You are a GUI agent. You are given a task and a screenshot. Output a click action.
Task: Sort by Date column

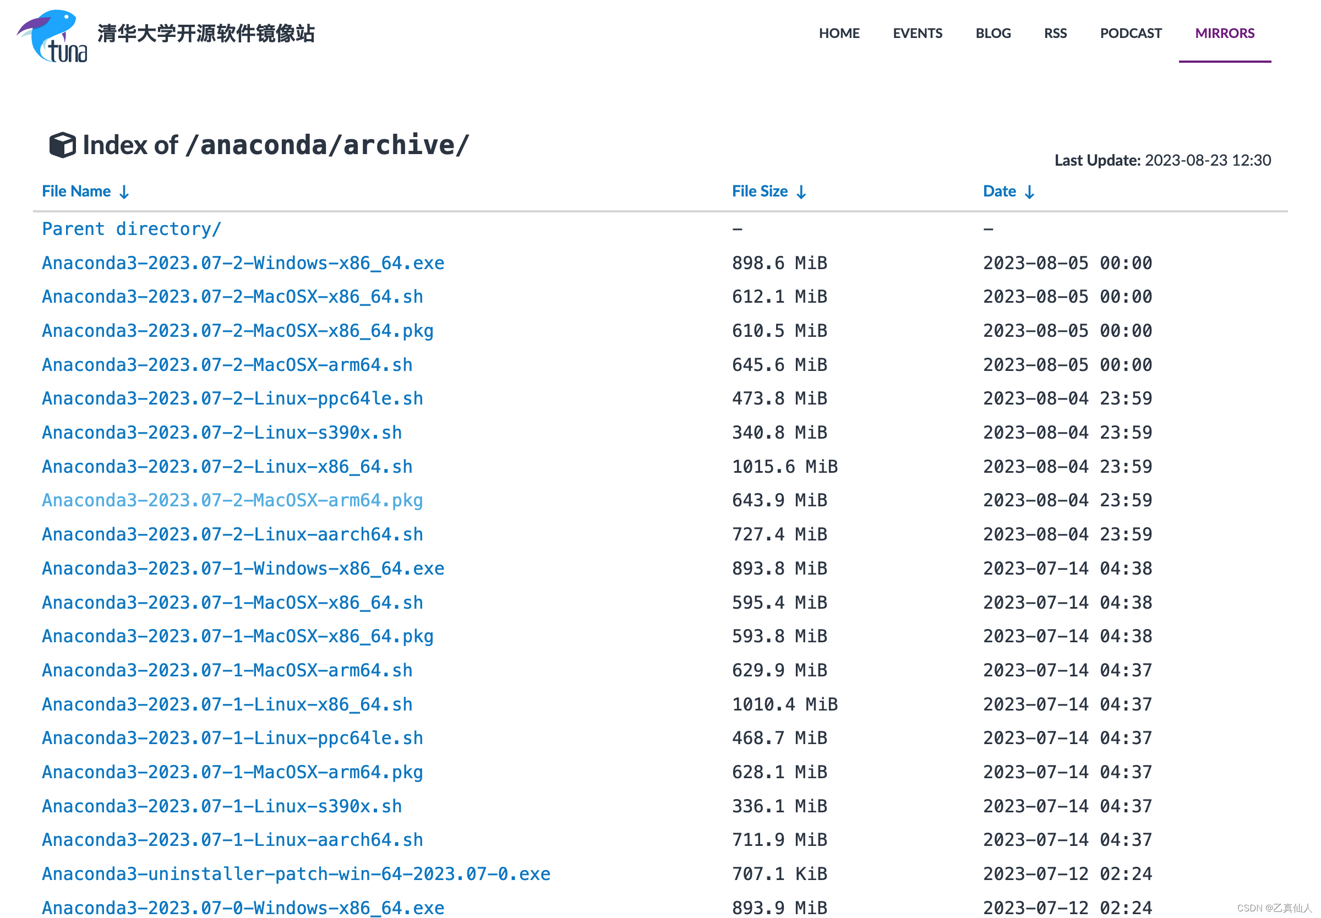pyautogui.click(x=1008, y=192)
